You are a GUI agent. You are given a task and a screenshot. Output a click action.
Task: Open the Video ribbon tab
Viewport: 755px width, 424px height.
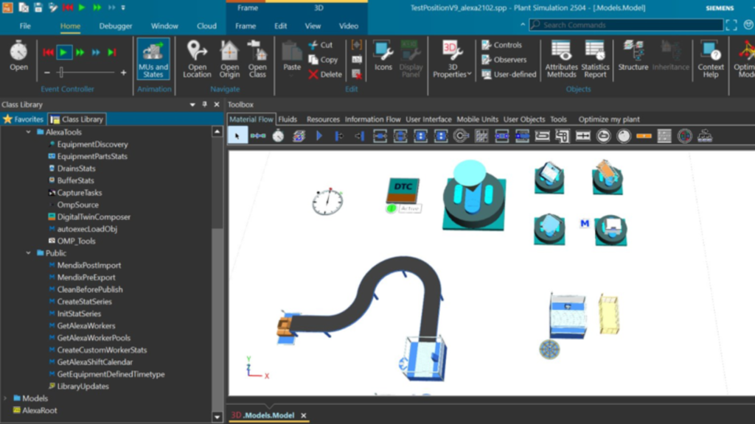348,26
